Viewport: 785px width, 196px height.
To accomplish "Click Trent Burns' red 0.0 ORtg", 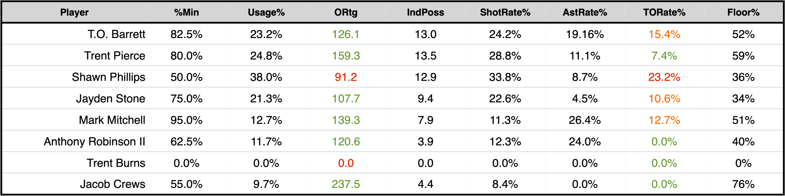I will coord(346,163).
